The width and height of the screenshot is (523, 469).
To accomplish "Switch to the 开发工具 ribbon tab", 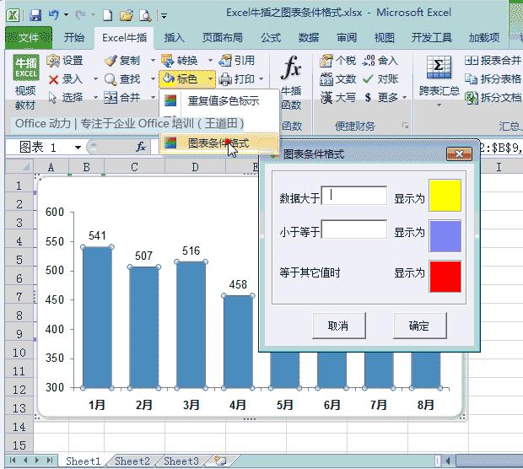I will pos(432,37).
